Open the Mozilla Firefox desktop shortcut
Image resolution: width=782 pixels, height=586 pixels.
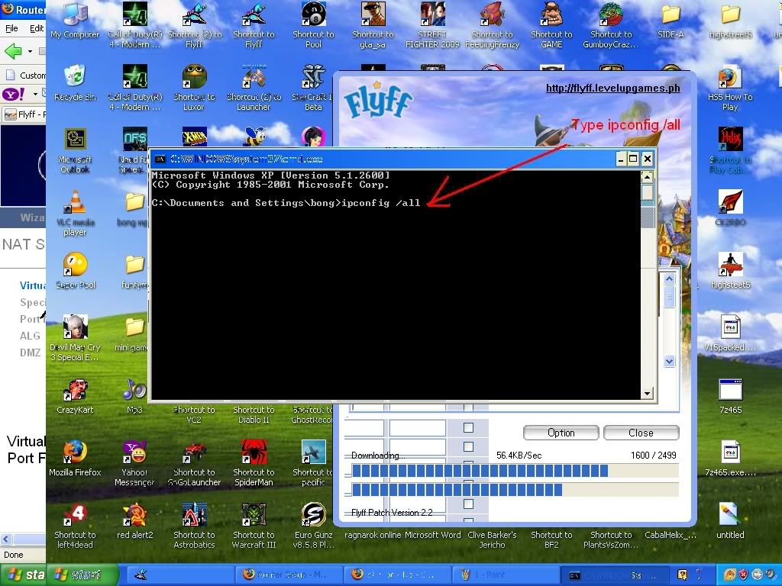(75, 452)
